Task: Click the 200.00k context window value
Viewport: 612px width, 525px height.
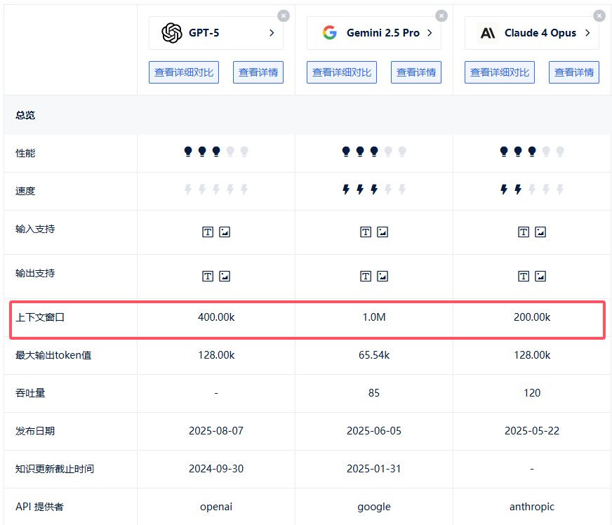Action: coord(532,317)
